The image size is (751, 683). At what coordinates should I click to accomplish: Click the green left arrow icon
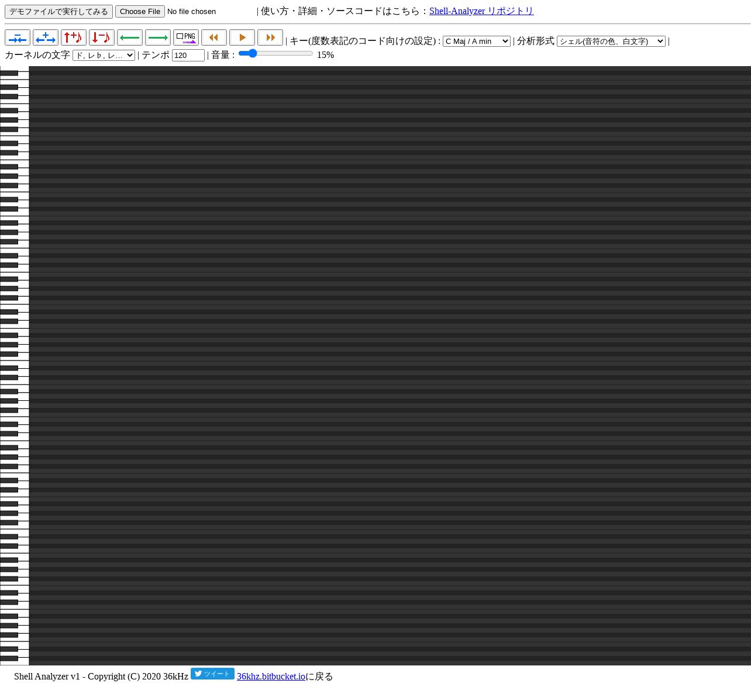pyautogui.click(x=130, y=37)
